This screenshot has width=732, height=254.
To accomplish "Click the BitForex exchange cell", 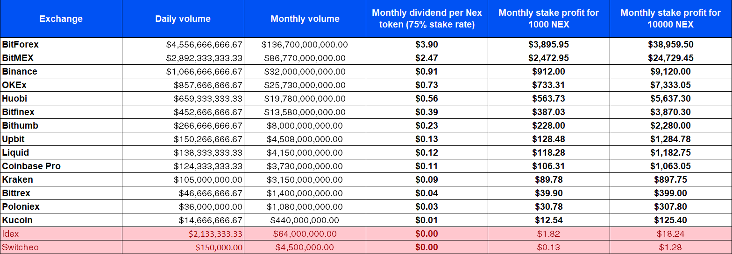I will point(61,45).
